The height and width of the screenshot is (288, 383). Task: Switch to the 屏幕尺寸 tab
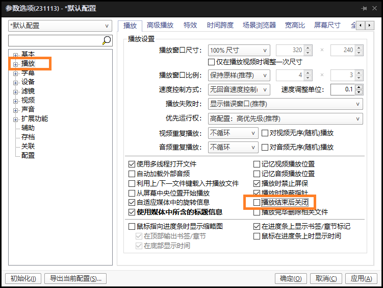[327, 25]
